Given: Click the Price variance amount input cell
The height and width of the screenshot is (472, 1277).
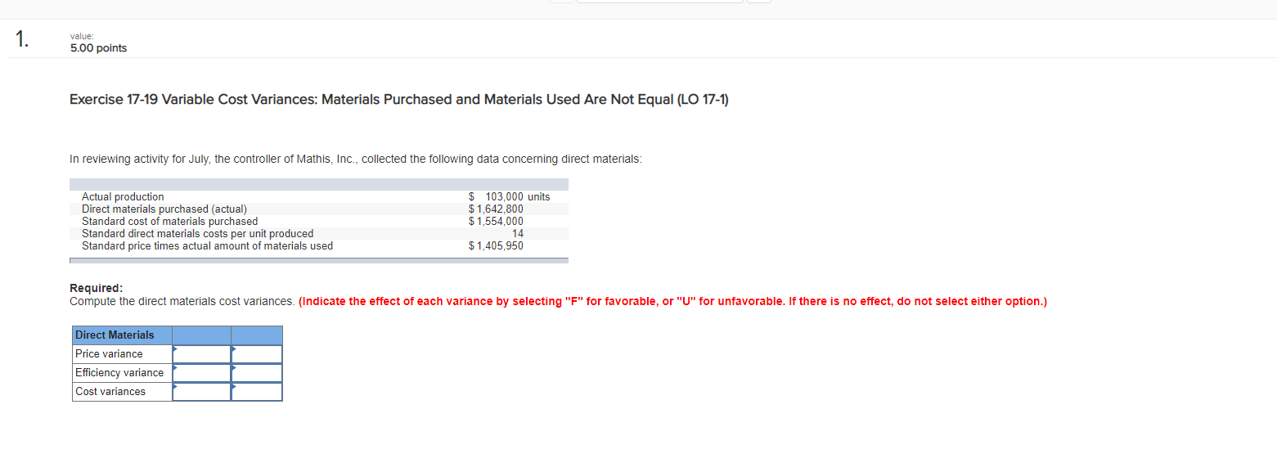Looking at the screenshot, I should tap(203, 353).
